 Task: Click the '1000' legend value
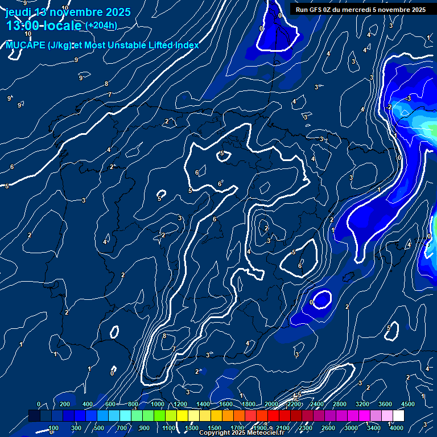pos(158,404)
